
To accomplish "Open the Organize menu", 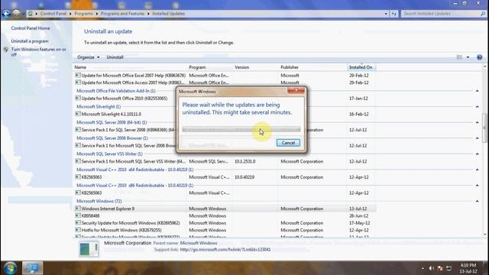I will [89, 57].
